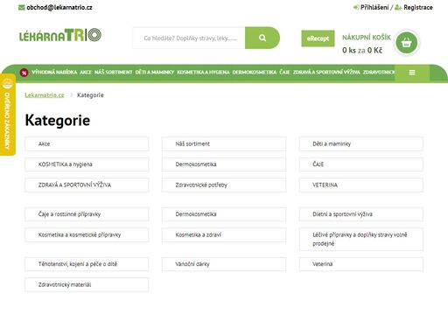Expand the hamburger menu icon
Image resolution: width=448 pixels, height=336 pixels.
tap(412, 73)
